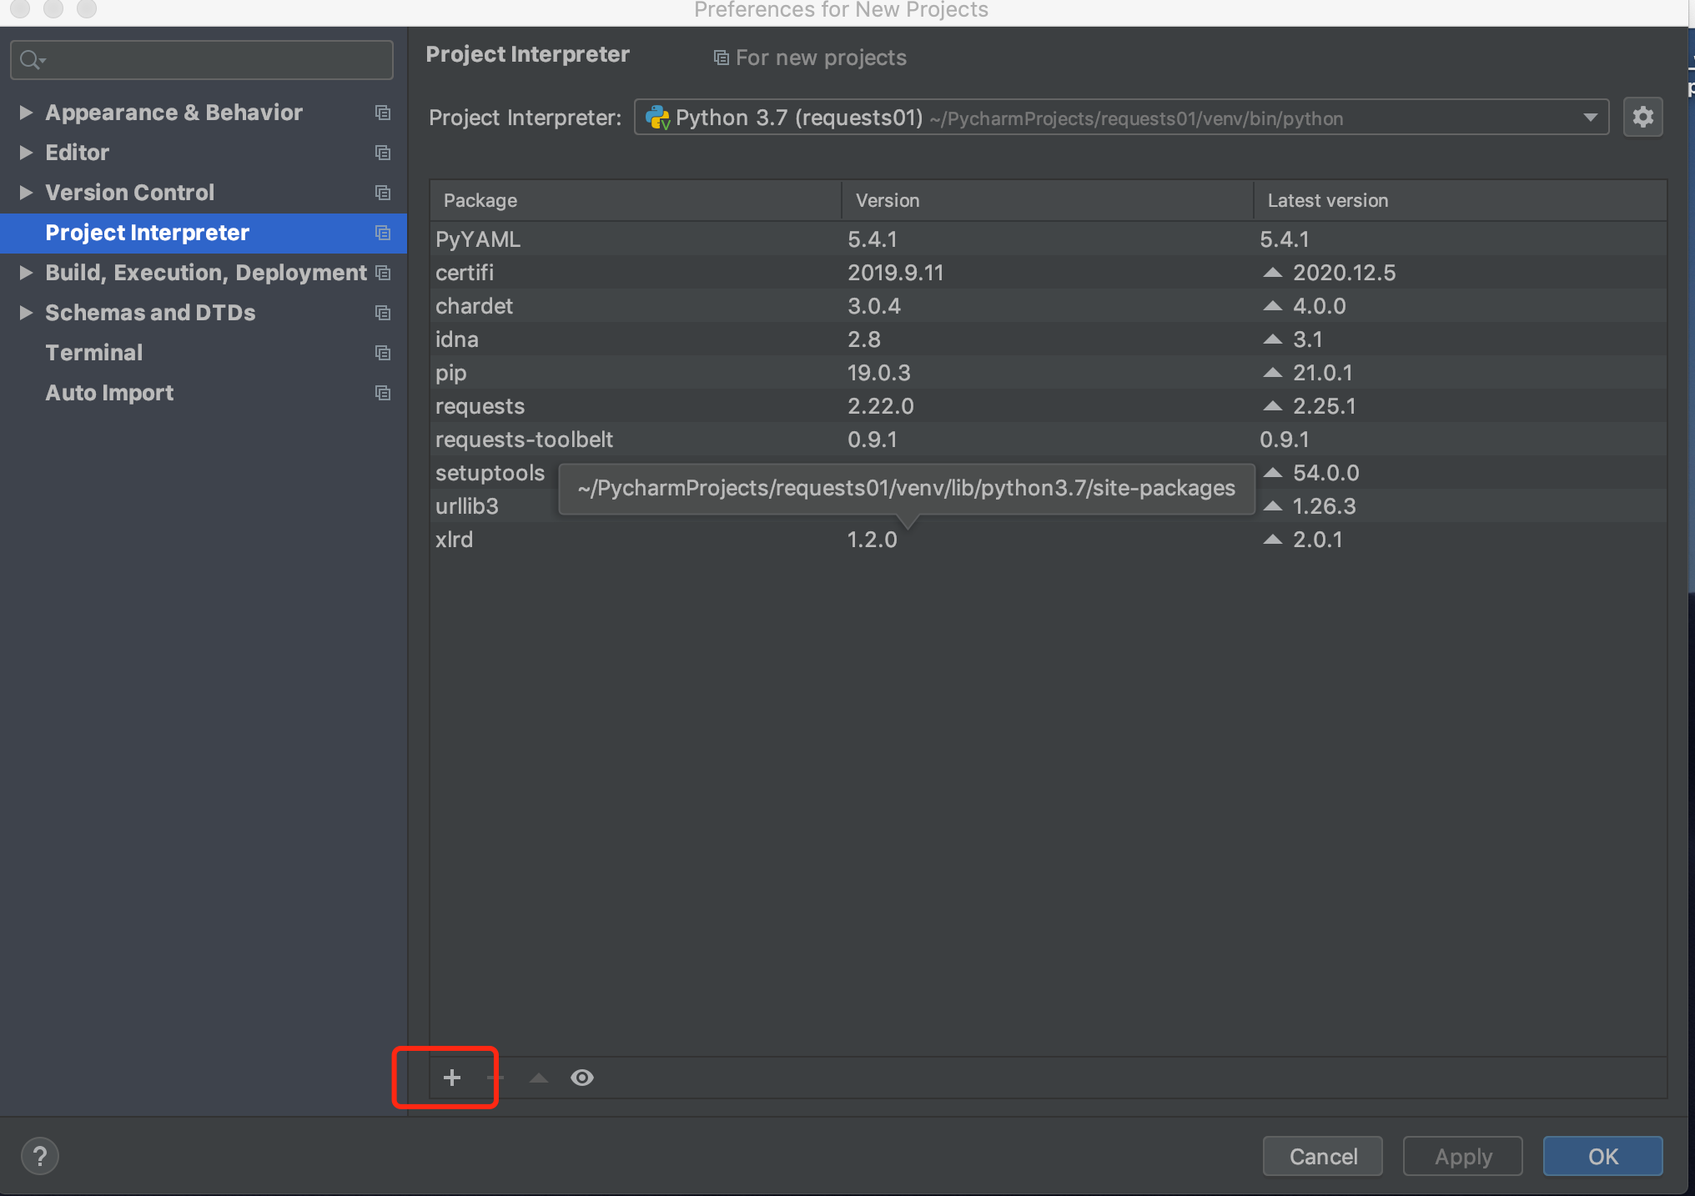This screenshot has height=1196, width=1695.
Task: Sort by the Latest version column header
Action: (1327, 200)
